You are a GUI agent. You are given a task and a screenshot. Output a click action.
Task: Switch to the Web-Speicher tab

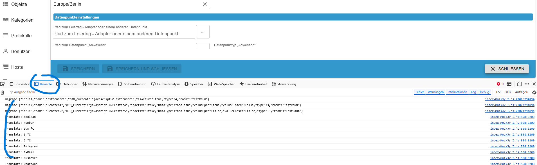click(x=221, y=84)
